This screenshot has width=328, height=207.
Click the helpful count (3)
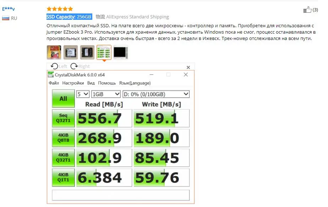click(x=315, y=10)
